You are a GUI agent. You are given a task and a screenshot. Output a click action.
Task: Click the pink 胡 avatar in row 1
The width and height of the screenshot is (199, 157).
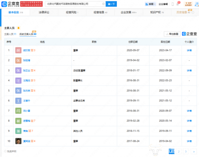point(18,50)
